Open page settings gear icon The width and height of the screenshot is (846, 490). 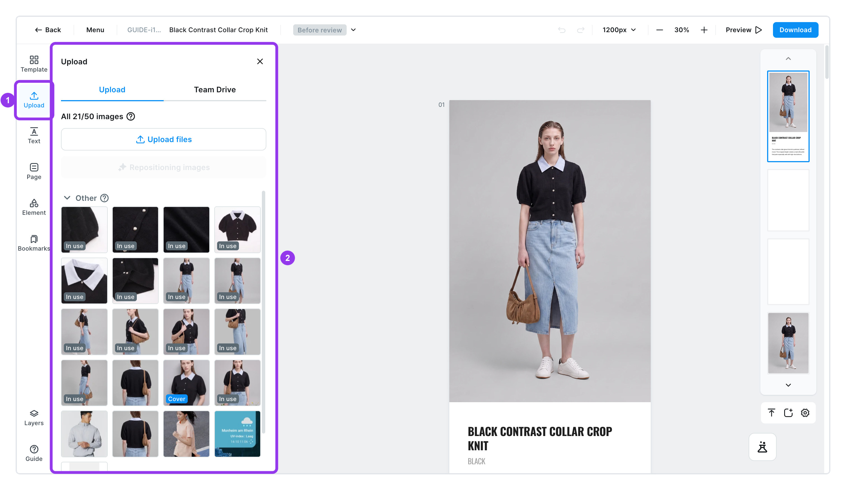point(805,413)
